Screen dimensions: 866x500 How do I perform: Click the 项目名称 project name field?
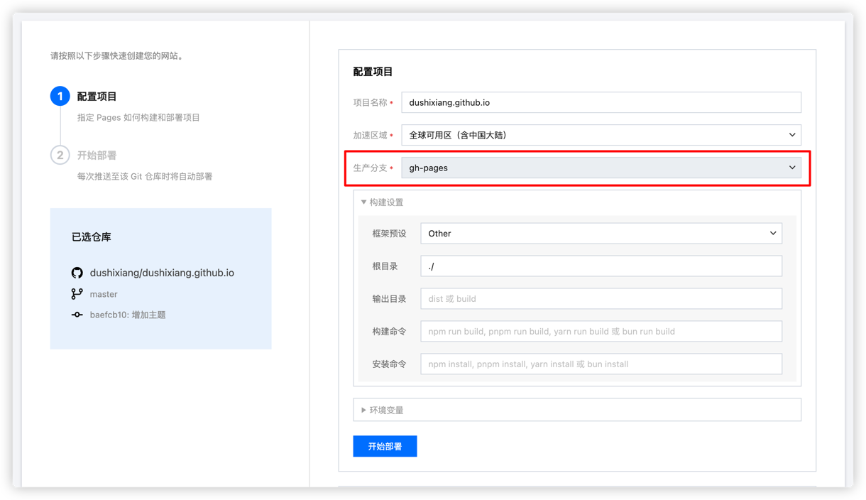(601, 102)
